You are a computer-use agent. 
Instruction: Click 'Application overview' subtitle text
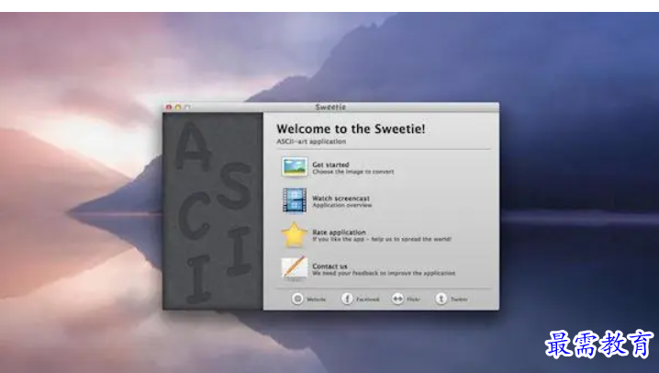(x=342, y=205)
